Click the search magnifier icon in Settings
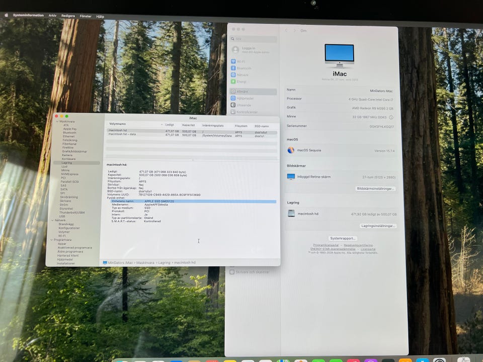The image size is (483, 362). [232, 39]
